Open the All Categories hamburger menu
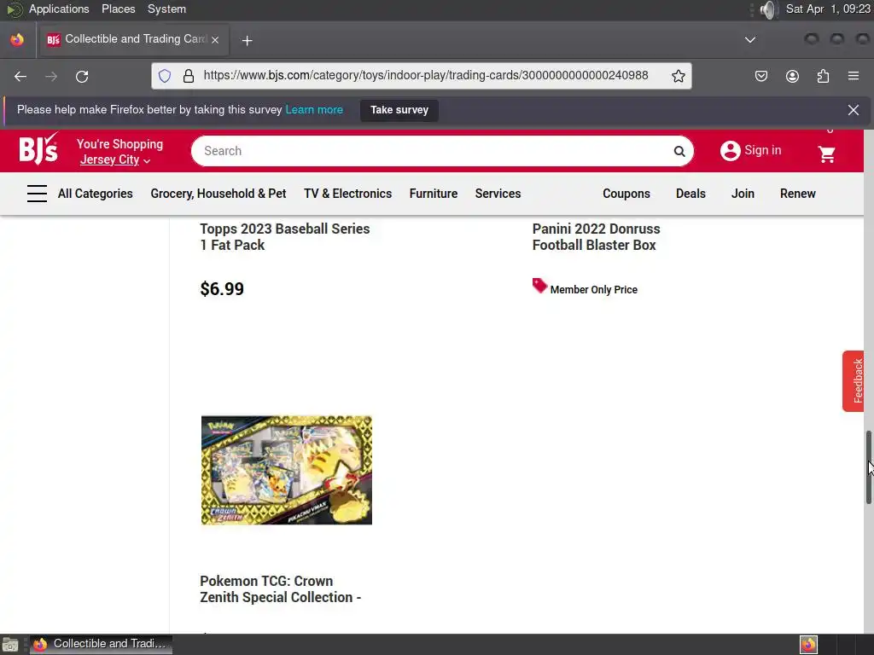This screenshot has height=655, width=874. [37, 194]
